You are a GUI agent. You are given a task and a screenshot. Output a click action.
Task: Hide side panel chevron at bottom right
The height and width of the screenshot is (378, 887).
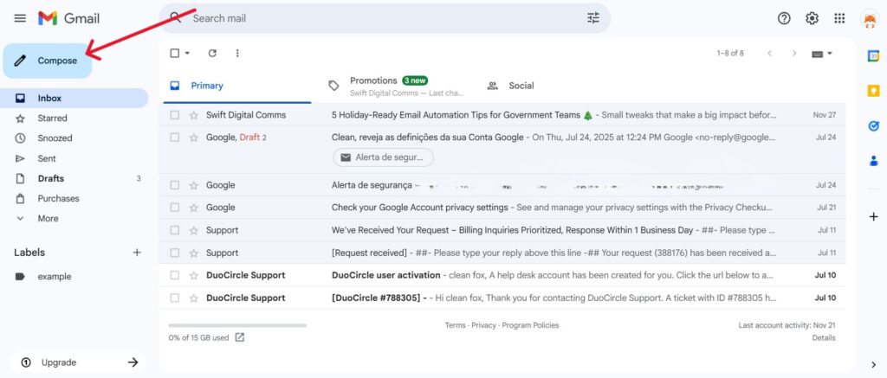pos(873,364)
